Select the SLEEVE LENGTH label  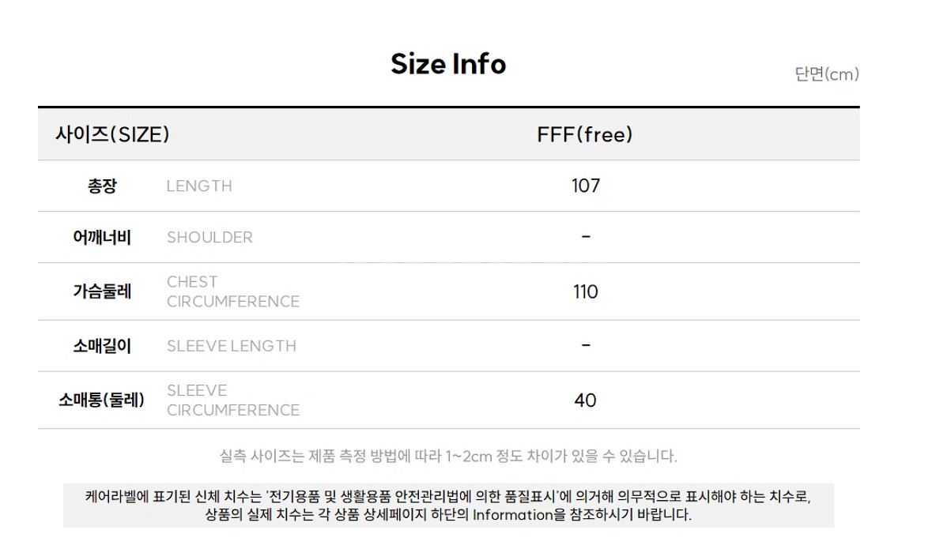231,346
